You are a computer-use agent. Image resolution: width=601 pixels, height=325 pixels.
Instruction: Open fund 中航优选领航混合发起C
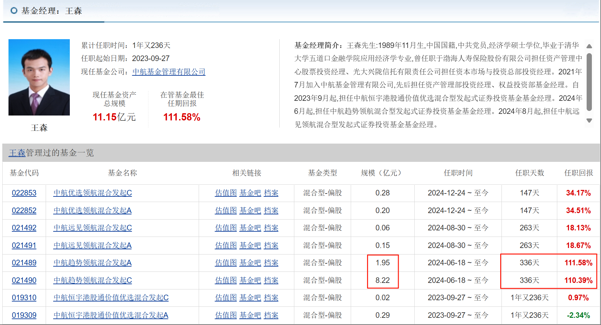coord(93,193)
